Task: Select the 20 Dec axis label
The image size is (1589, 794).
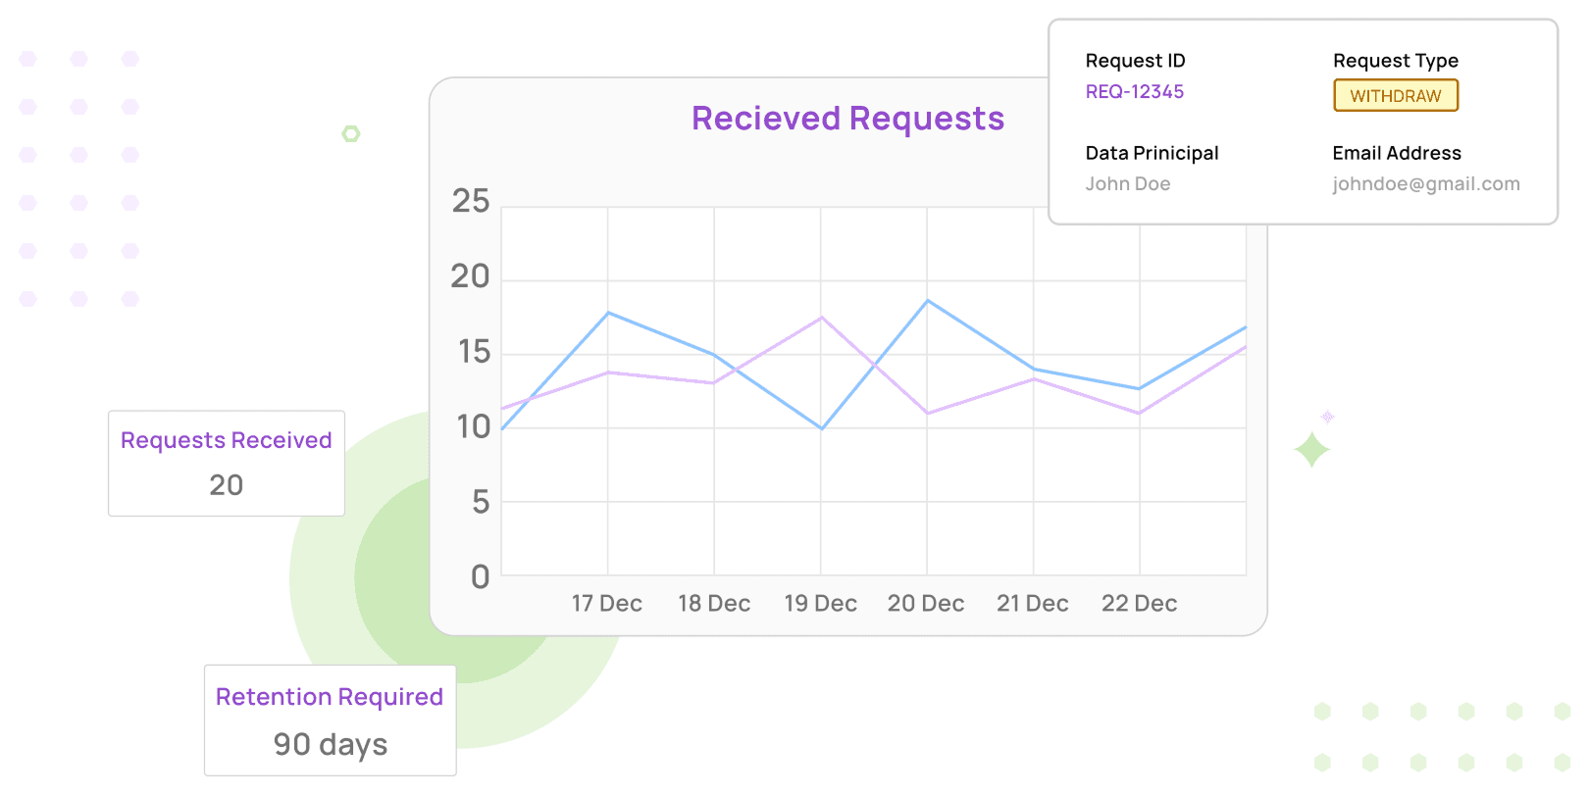Action: [926, 603]
